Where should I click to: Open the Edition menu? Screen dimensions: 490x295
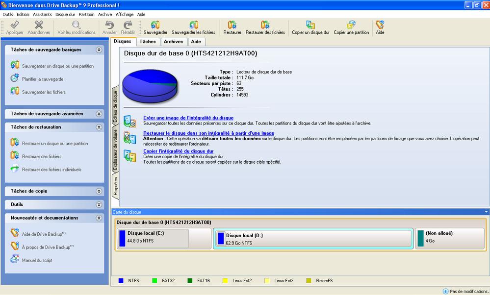[x=23, y=14]
